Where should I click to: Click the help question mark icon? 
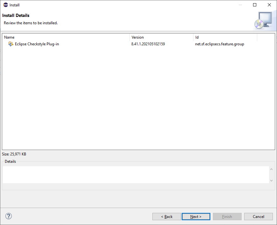pyautogui.click(x=8, y=216)
